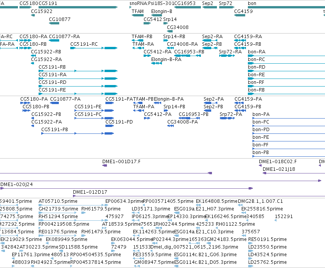Click transcript CG4159-RB
The width and height of the screenshot is (325, 268).
pos(240,48)
